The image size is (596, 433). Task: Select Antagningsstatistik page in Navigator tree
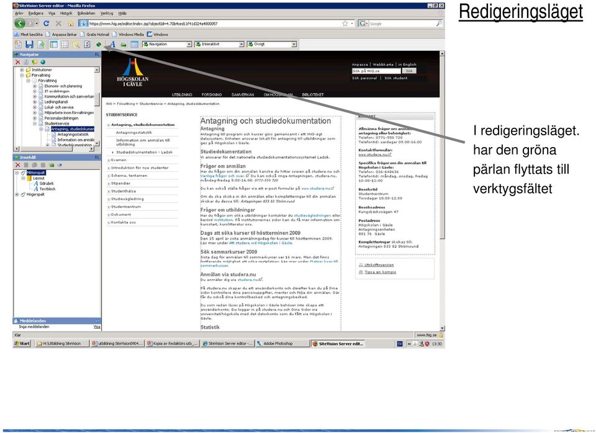pyautogui.click(x=73, y=135)
